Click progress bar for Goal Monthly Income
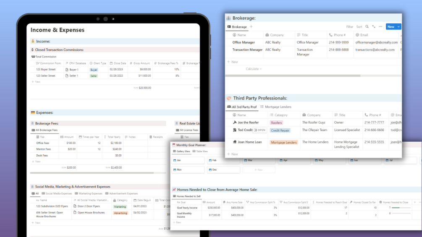The image size is (422, 237). click(x=401, y=214)
